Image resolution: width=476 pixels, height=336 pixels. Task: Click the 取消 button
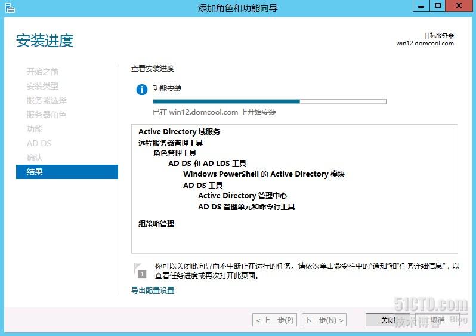pyautogui.click(x=437, y=320)
